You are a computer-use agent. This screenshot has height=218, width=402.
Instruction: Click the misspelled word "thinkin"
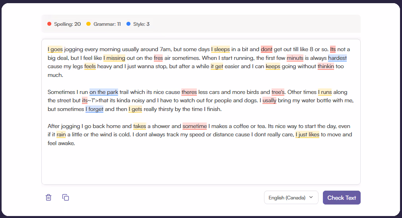(326, 67)
